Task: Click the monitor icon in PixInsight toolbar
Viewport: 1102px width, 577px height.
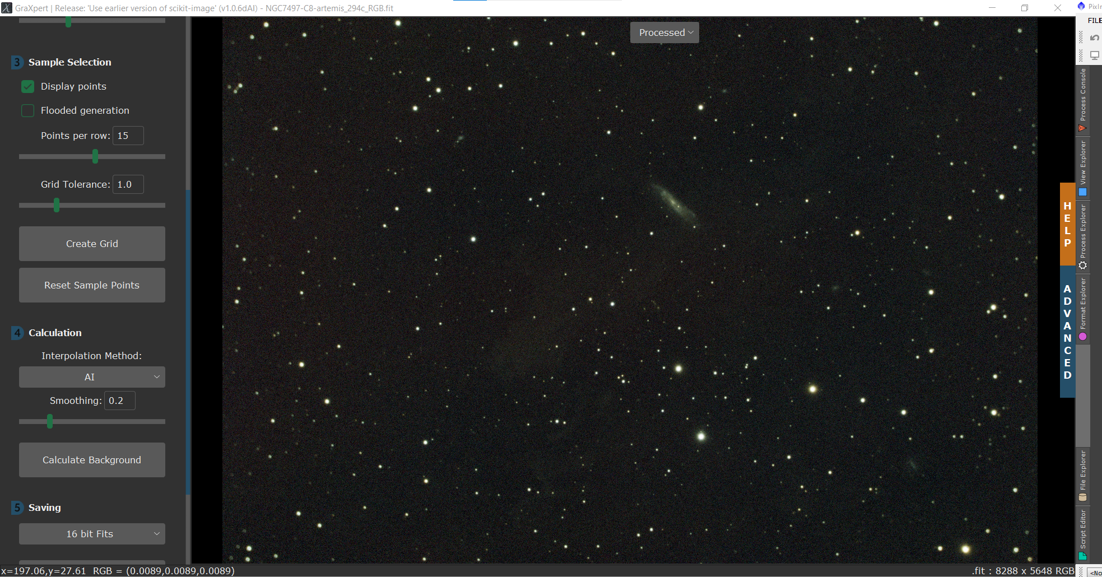Action: click(1094, 55)
